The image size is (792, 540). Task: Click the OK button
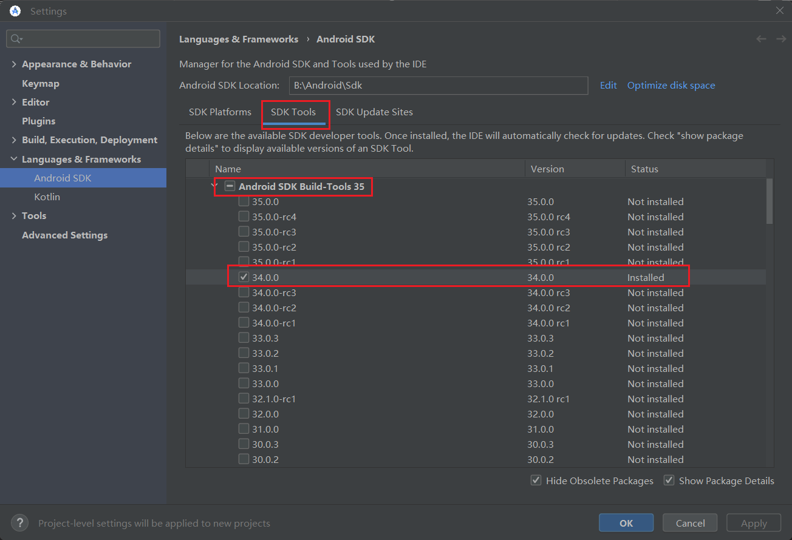626,523
